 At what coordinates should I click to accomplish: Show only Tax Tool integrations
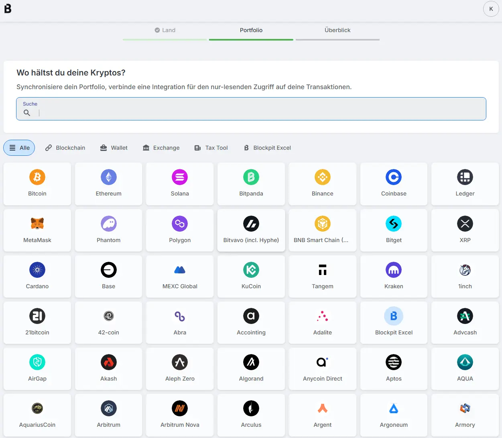[x=211, y=148]
